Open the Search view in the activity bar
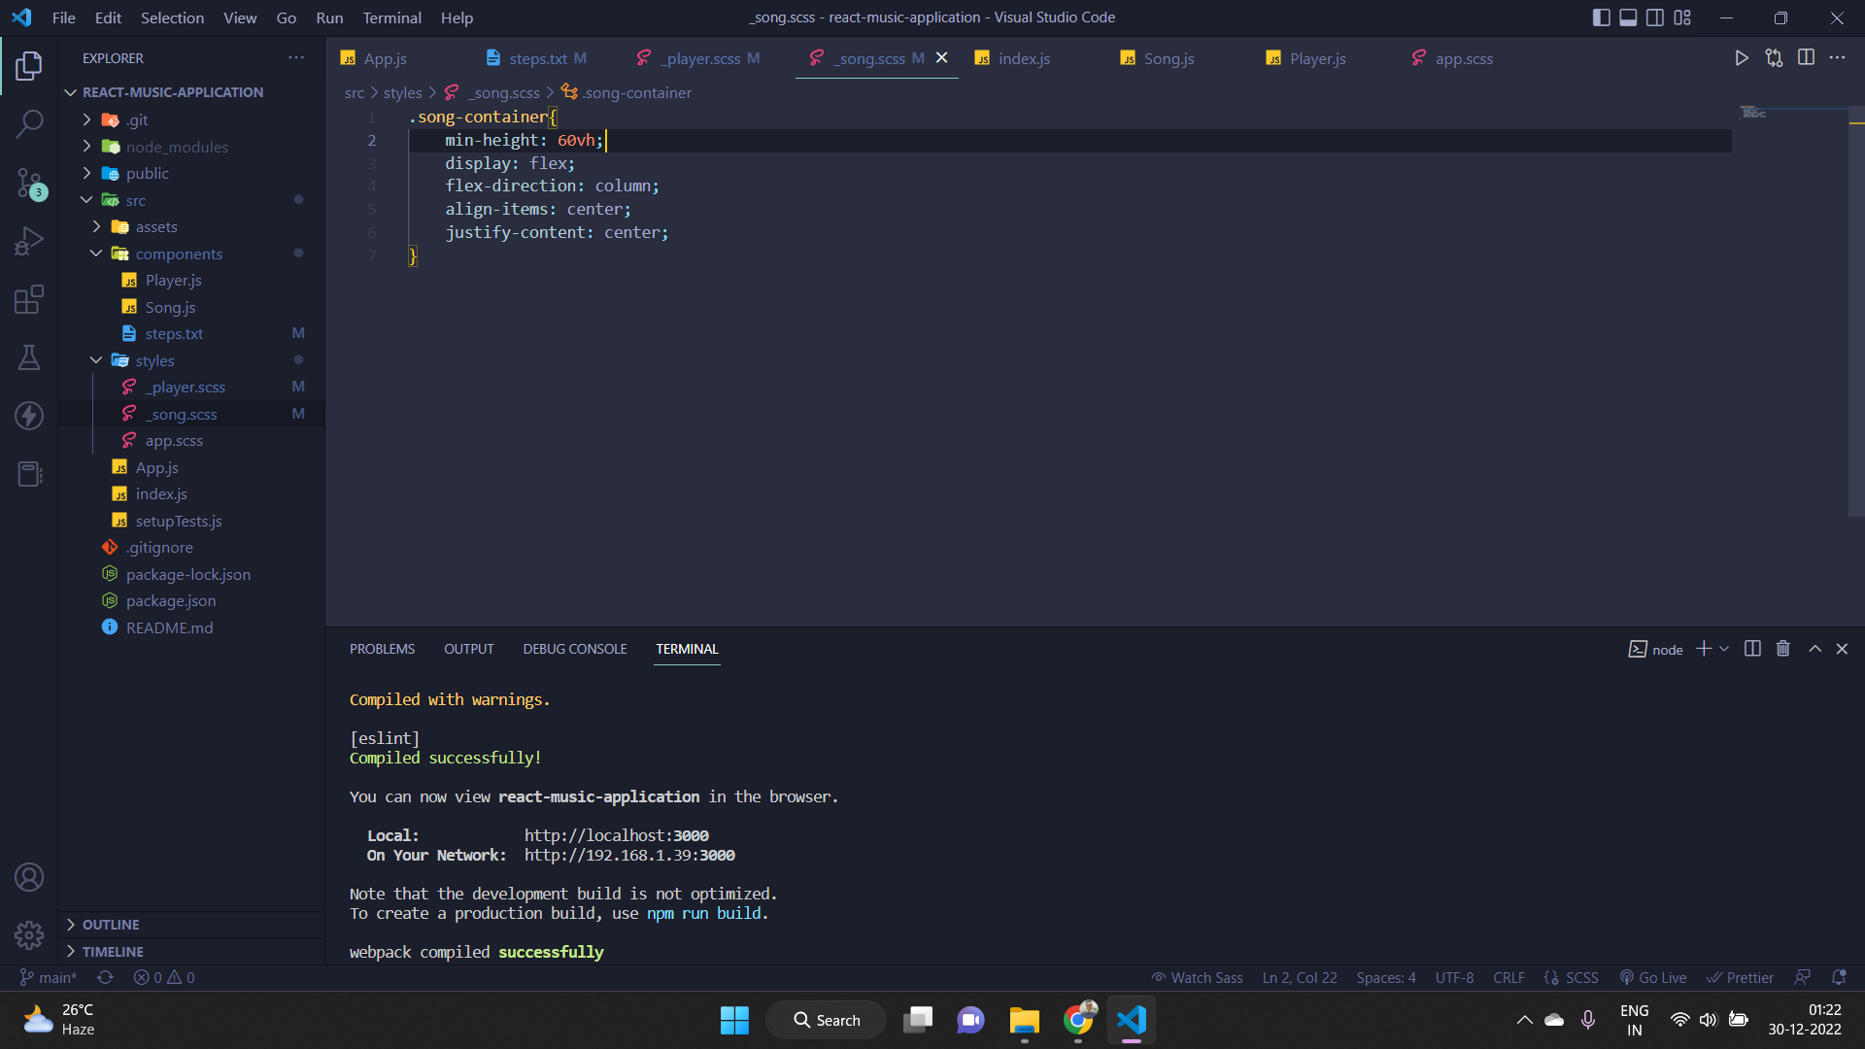This screenshot has width=1865, height=1049. coord(29,124)
